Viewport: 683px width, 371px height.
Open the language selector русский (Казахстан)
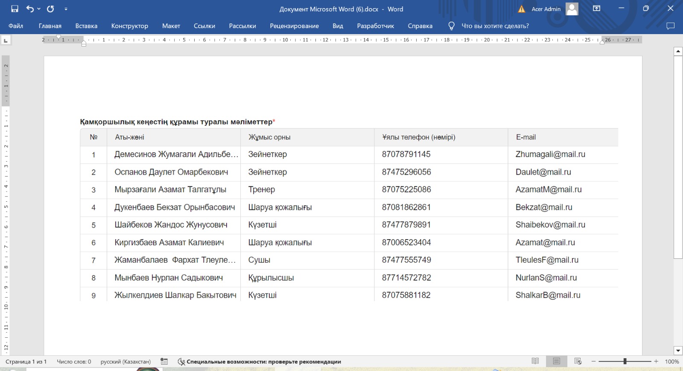(x=126, y=362)
